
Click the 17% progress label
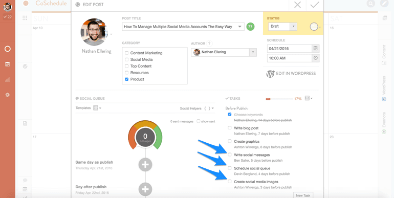[298, 99]
